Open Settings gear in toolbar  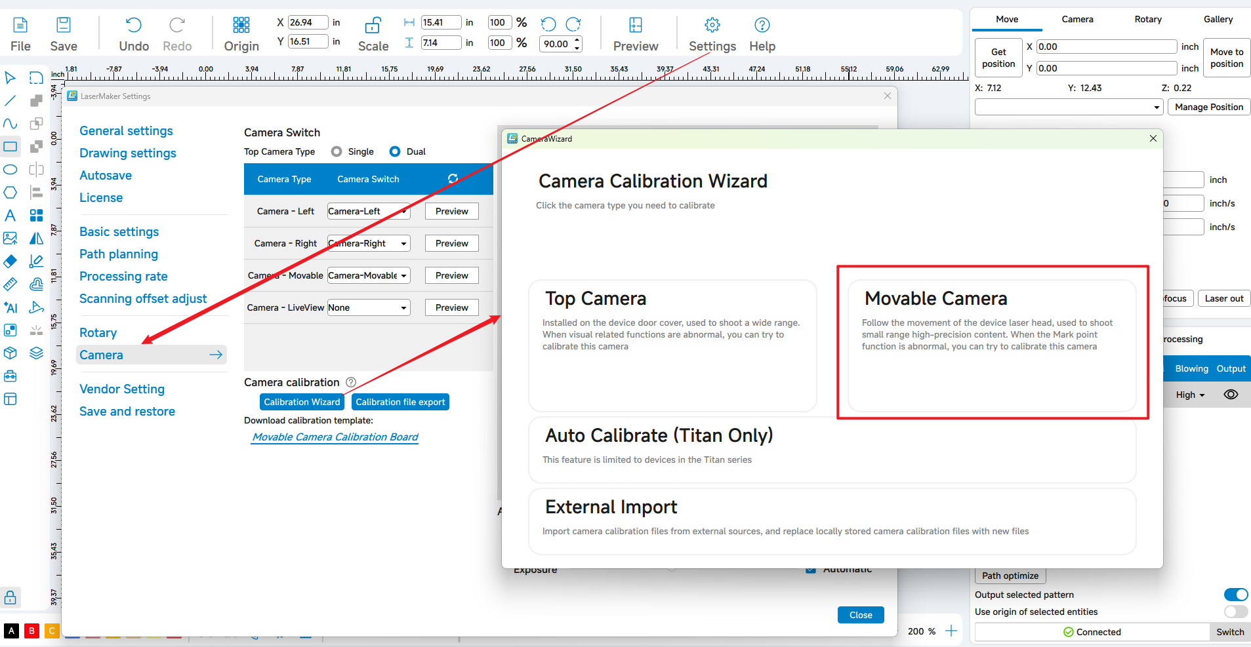coord(712,26)
